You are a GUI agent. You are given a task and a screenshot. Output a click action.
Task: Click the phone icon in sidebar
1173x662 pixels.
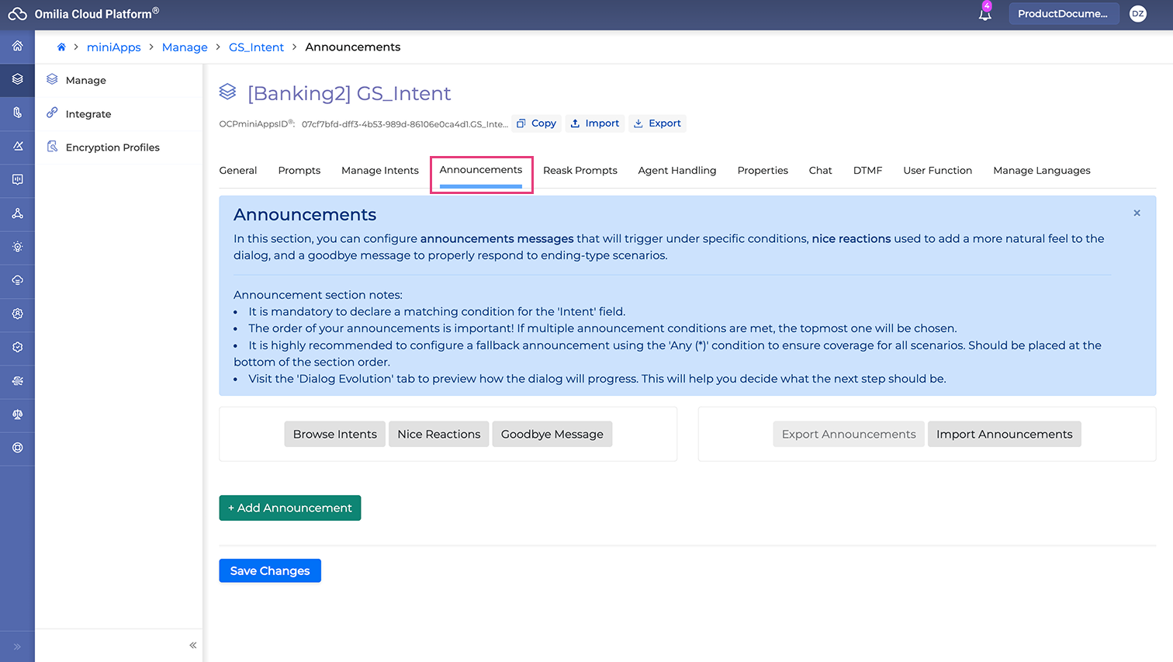coord(17,113)
